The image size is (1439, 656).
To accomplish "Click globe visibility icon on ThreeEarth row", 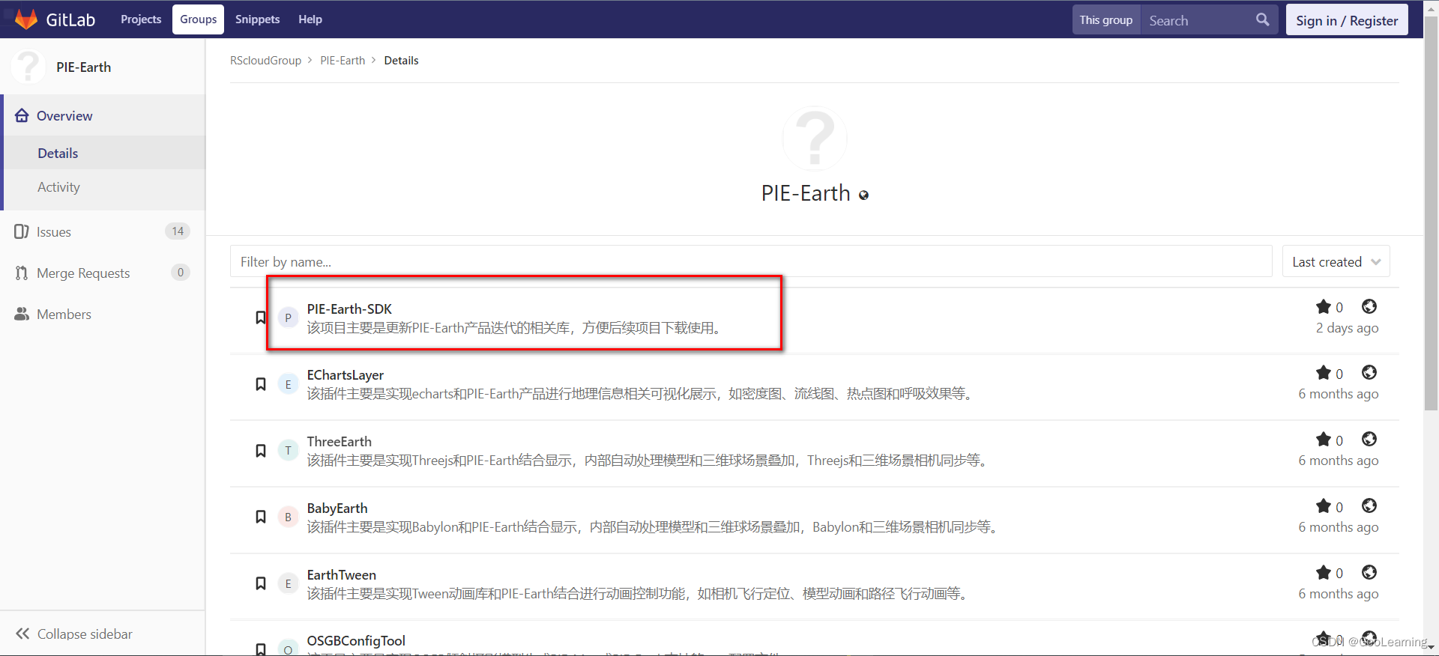I will (1369, 439).
